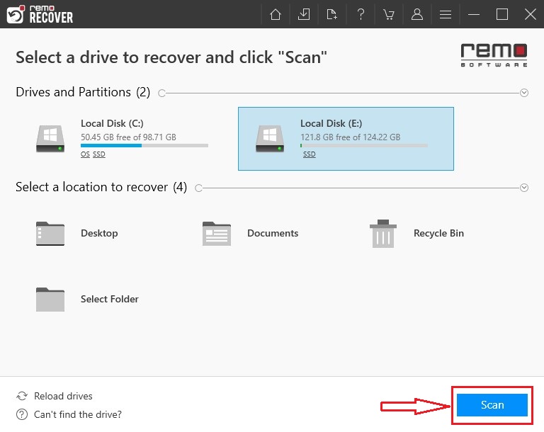Click the Select Folder icon
544x432 pixels.
click(50, 300)
